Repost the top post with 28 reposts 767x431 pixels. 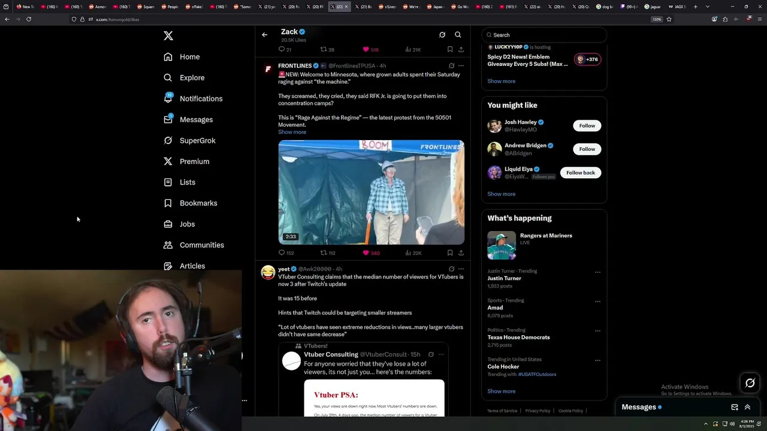coord(327,50)
